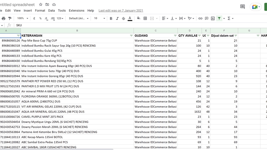The width and height of the screenshot is (267, 150).
Task: Open the font family dropdown
Action: 79,18
